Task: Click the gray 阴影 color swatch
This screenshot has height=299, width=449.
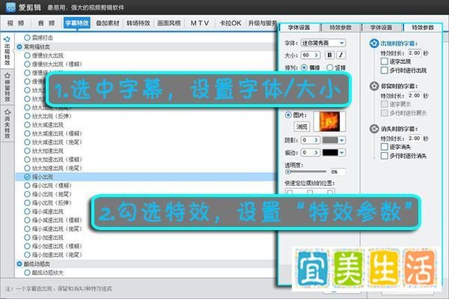Action: click(330, 140)
